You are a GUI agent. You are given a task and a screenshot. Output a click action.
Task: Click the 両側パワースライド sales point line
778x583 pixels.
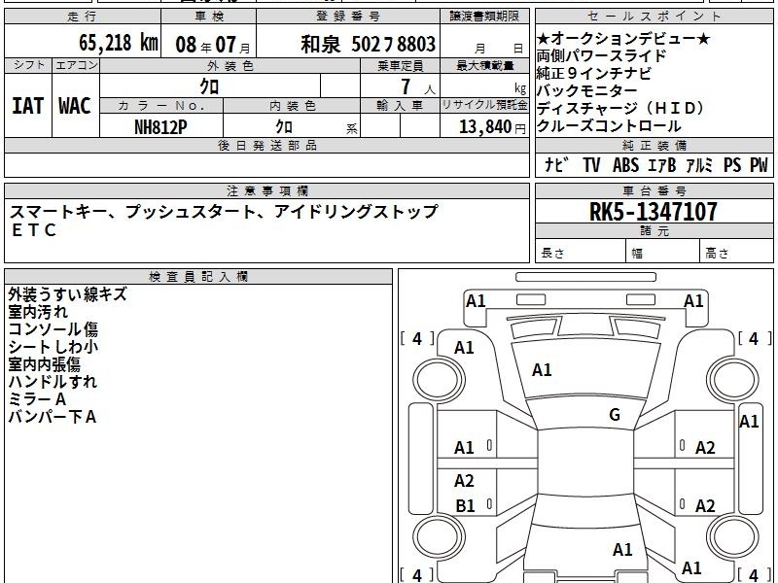[x=601, y=55]
